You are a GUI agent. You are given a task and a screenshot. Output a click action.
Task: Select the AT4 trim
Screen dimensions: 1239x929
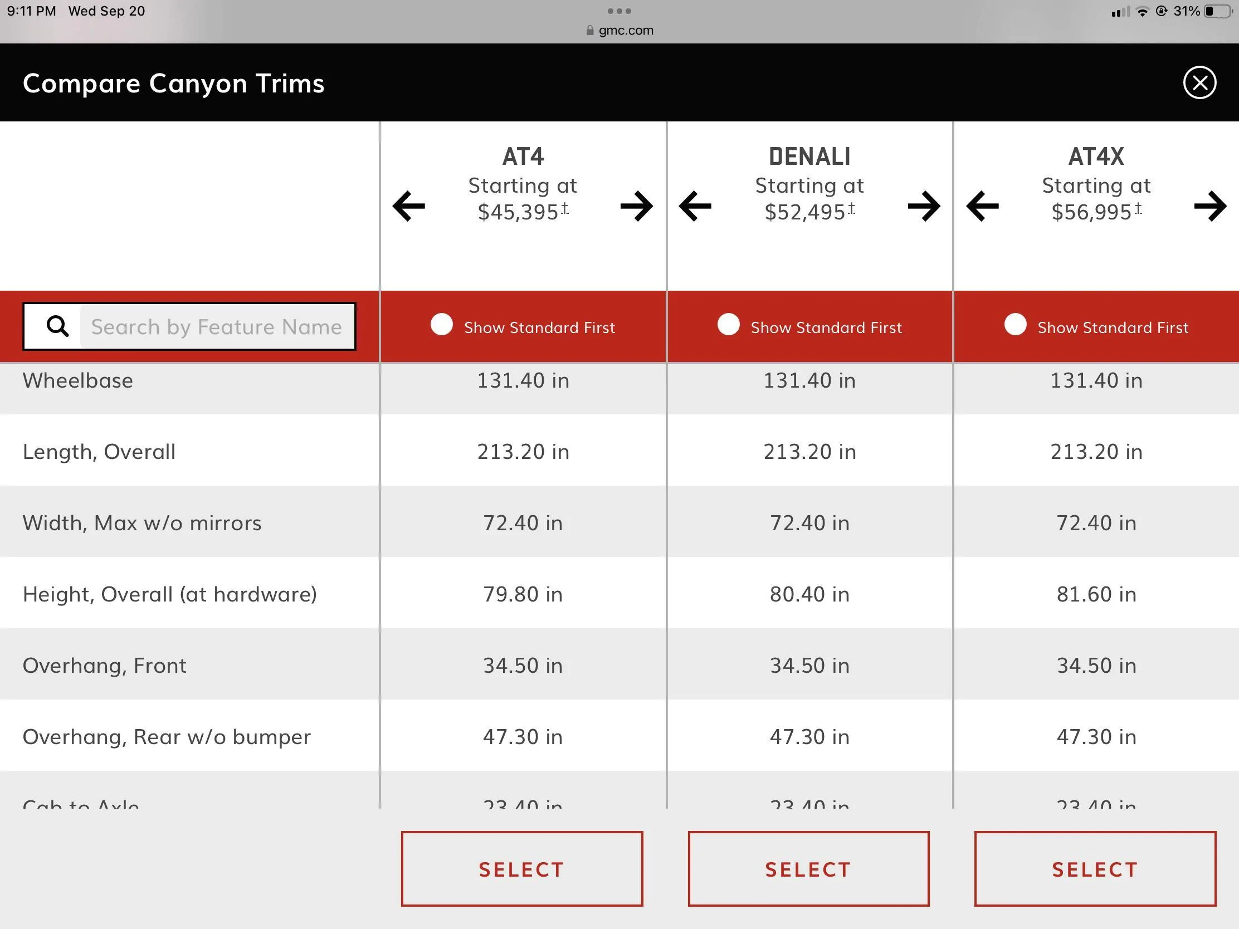[522, 869]
